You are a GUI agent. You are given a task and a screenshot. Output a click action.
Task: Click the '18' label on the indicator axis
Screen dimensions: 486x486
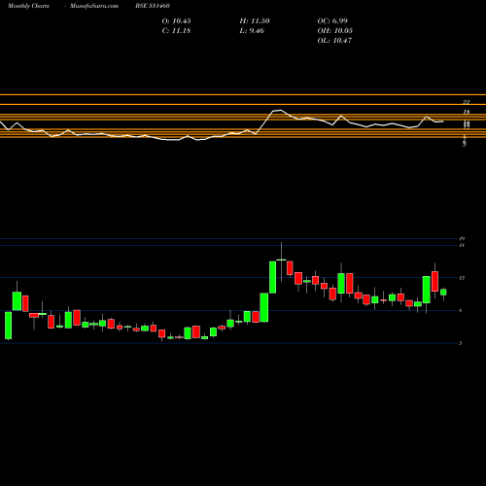pos(466,113)
